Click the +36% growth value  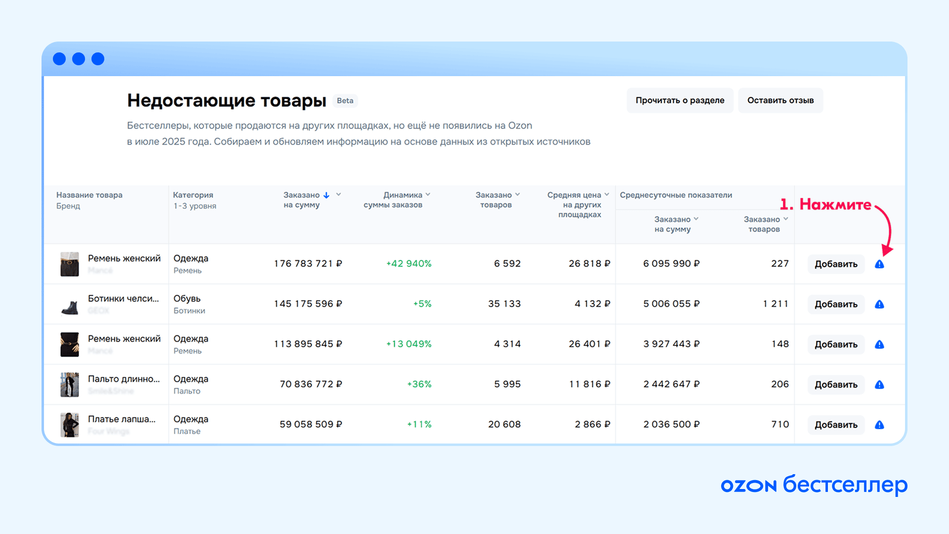419,384
